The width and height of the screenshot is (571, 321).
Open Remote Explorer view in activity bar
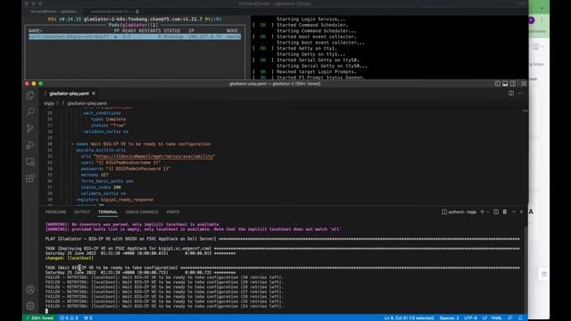[30, 161]
